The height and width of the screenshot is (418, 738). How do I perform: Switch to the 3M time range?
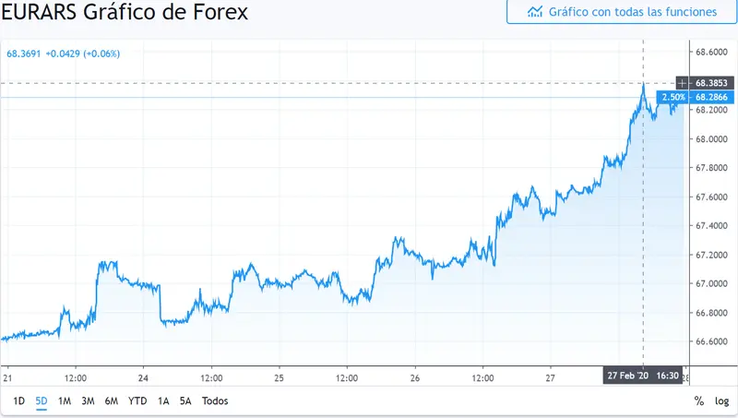click(x=88, y=401)
